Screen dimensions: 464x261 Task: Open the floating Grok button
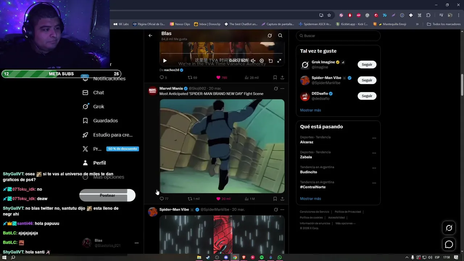tap(449, 228)
